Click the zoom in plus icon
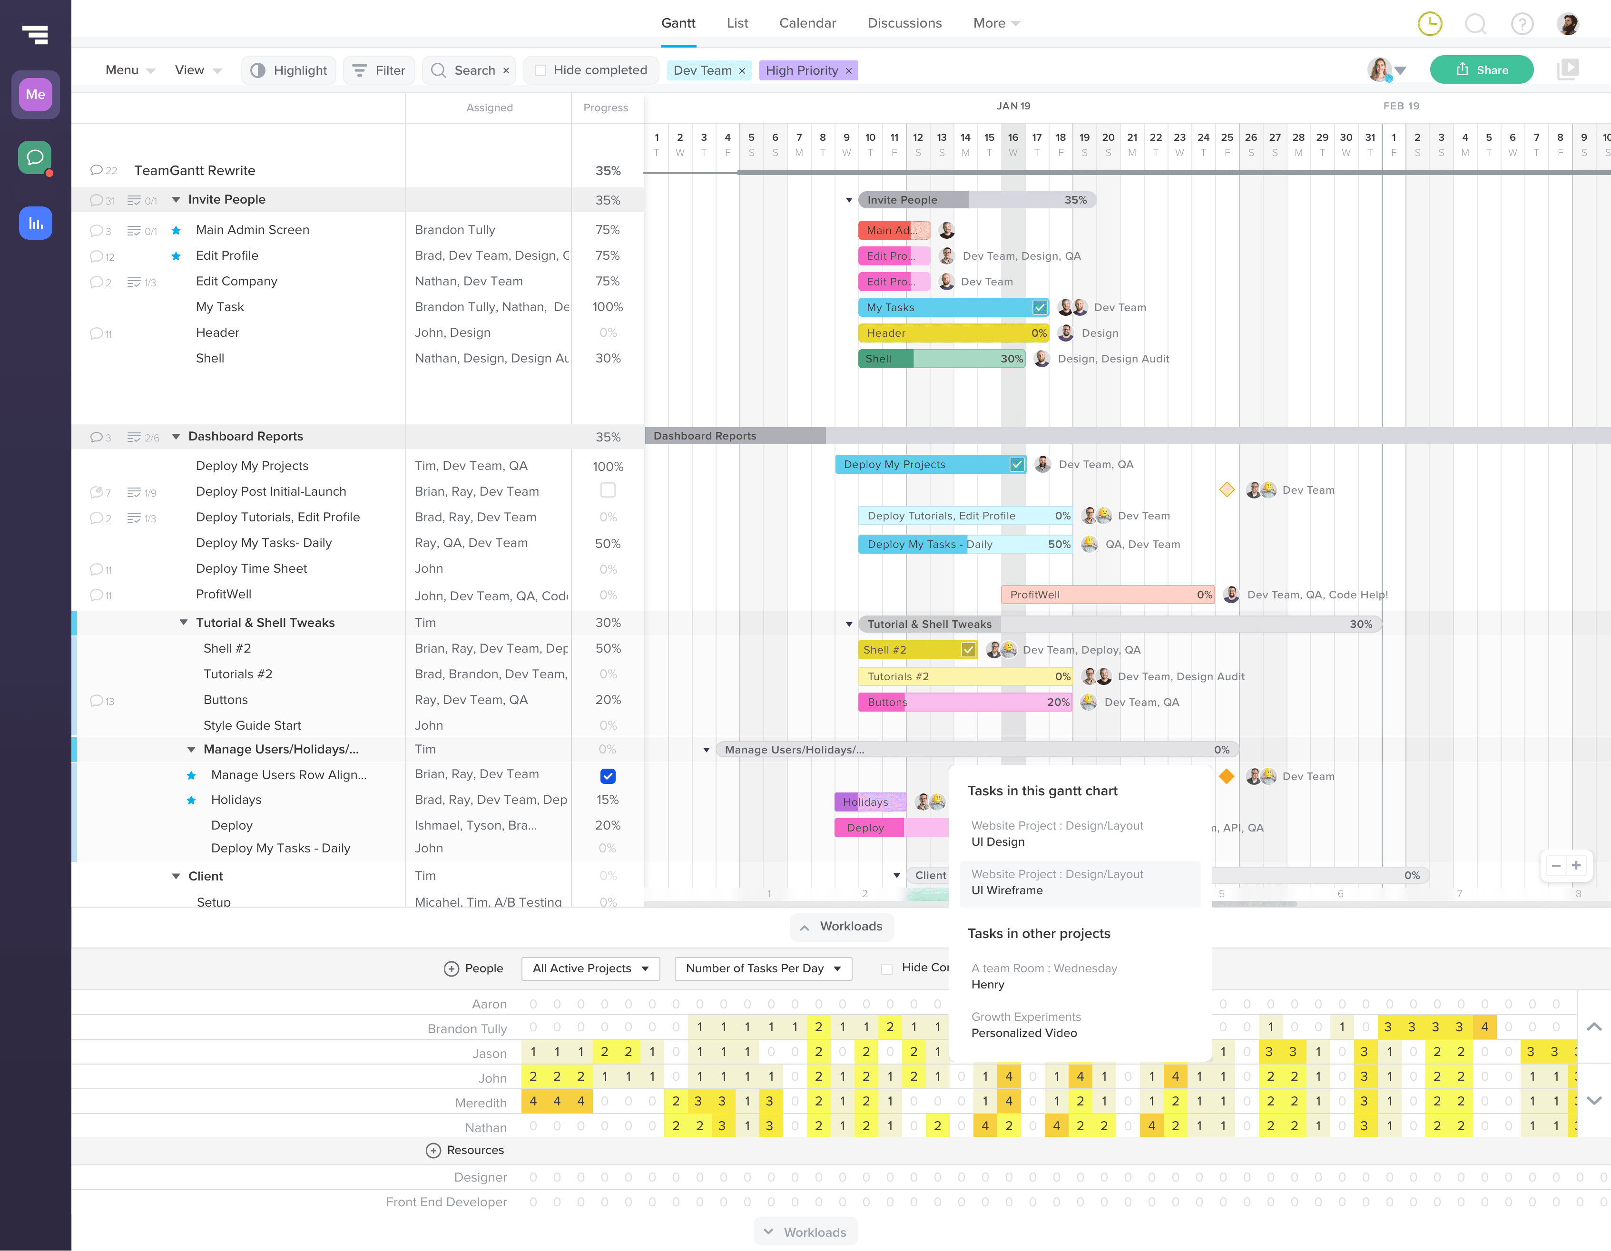 coord(1576,865)
